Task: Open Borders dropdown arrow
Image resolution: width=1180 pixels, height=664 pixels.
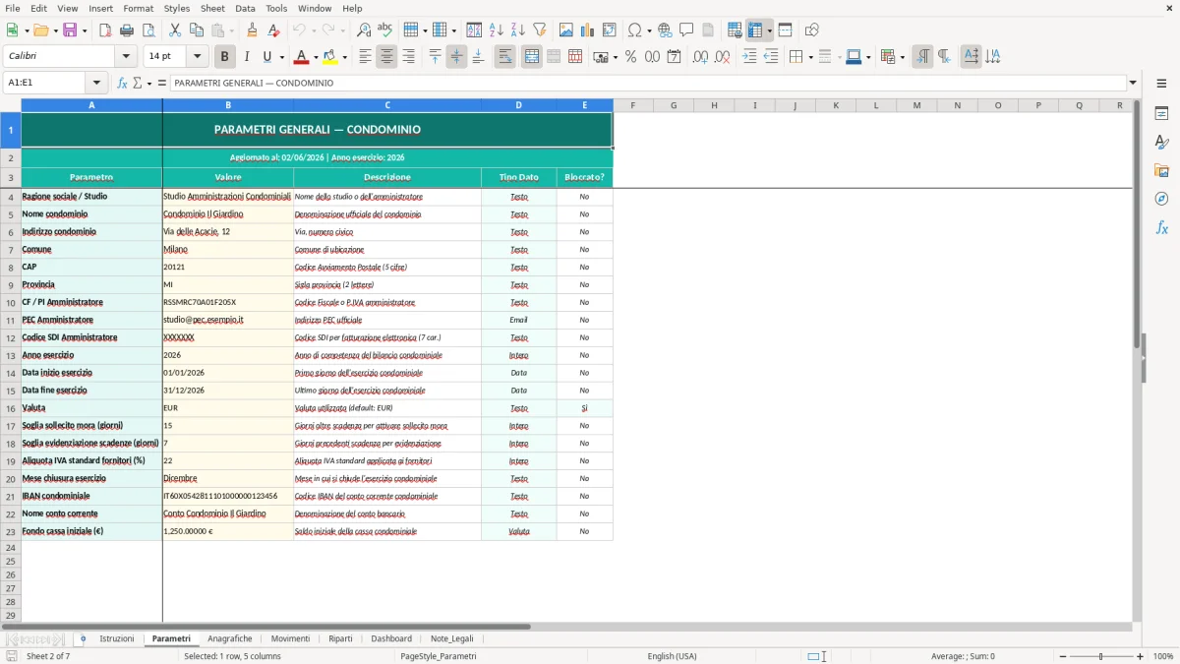Action: click(810, 57)
